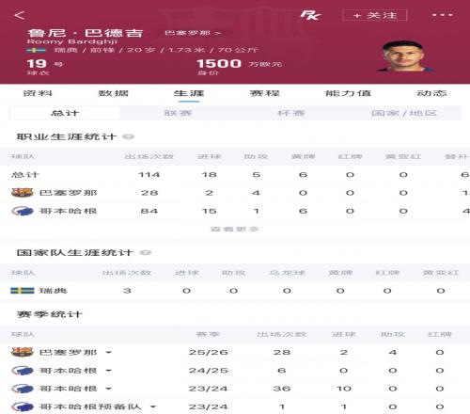Click the Barcelona crest in career stats
The height and width of the screenshot is (414, 470).
tap(22, 193)
